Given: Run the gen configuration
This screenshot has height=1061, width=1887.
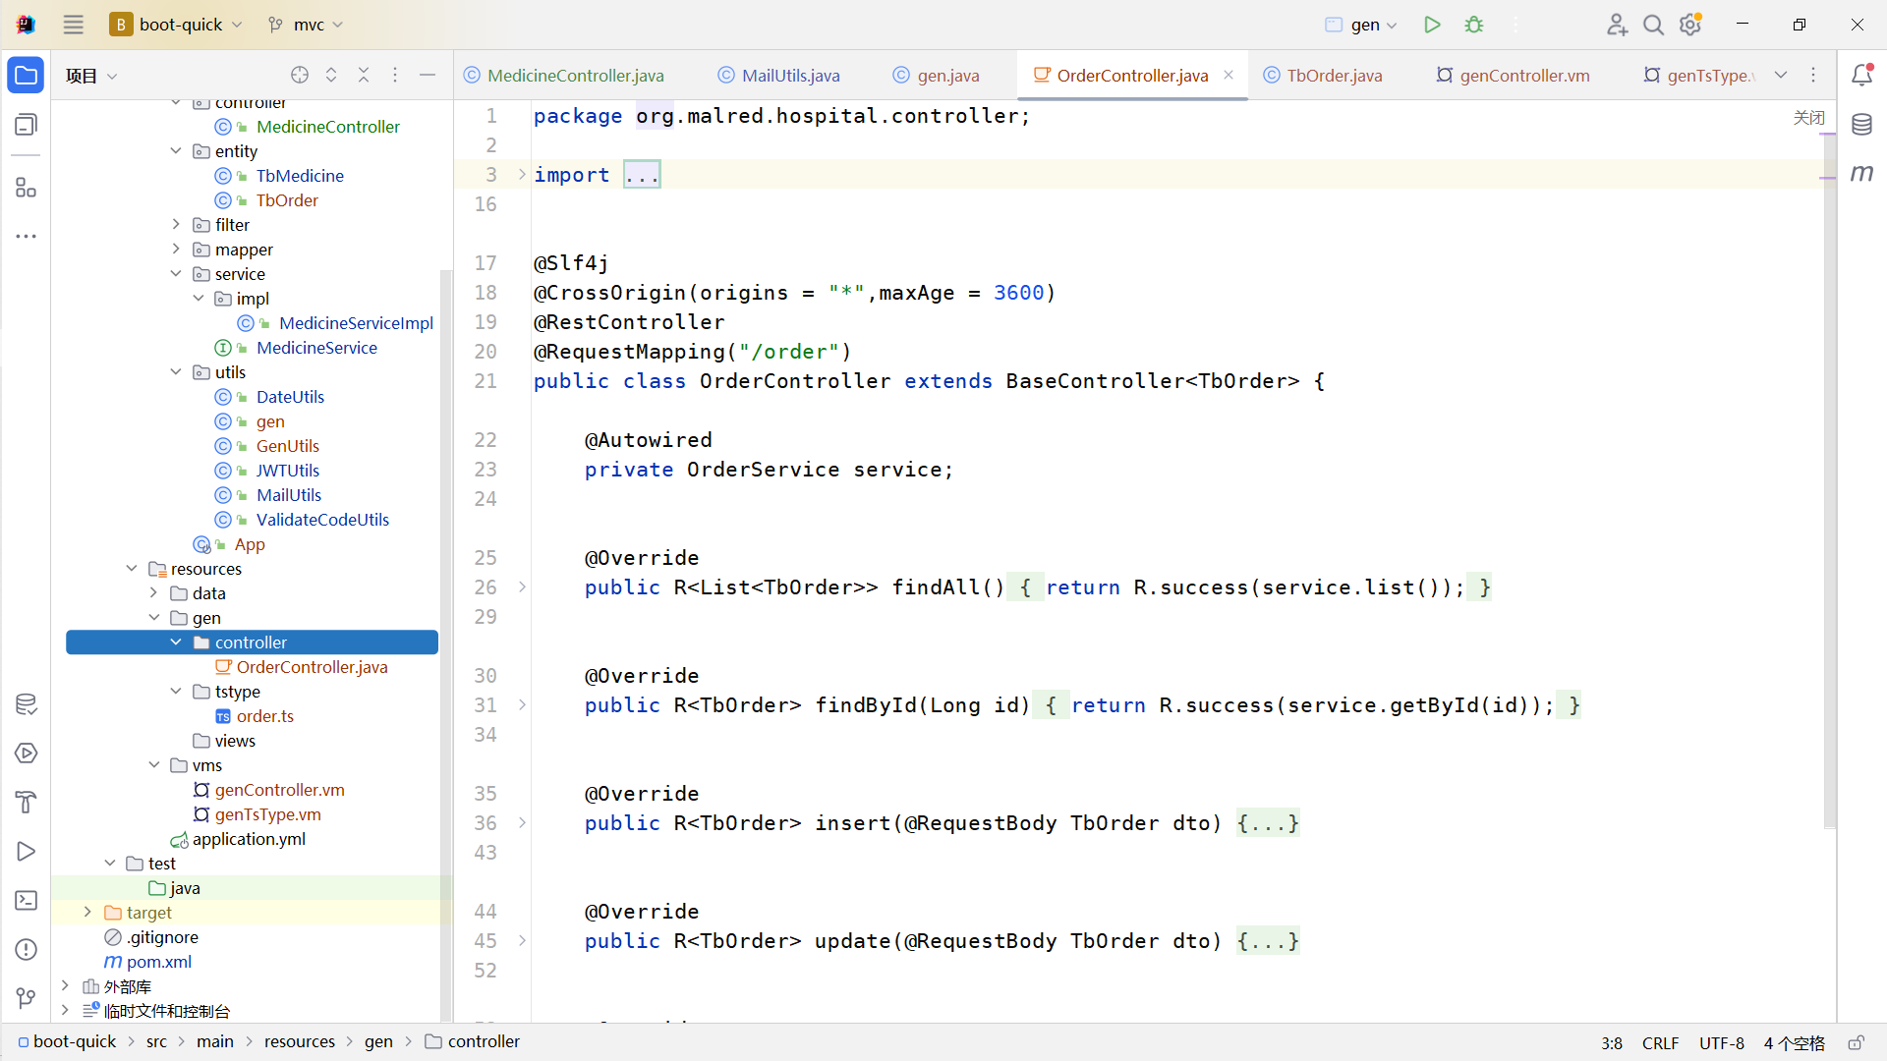Looking at the screenshot, I should click(1432, 25).
